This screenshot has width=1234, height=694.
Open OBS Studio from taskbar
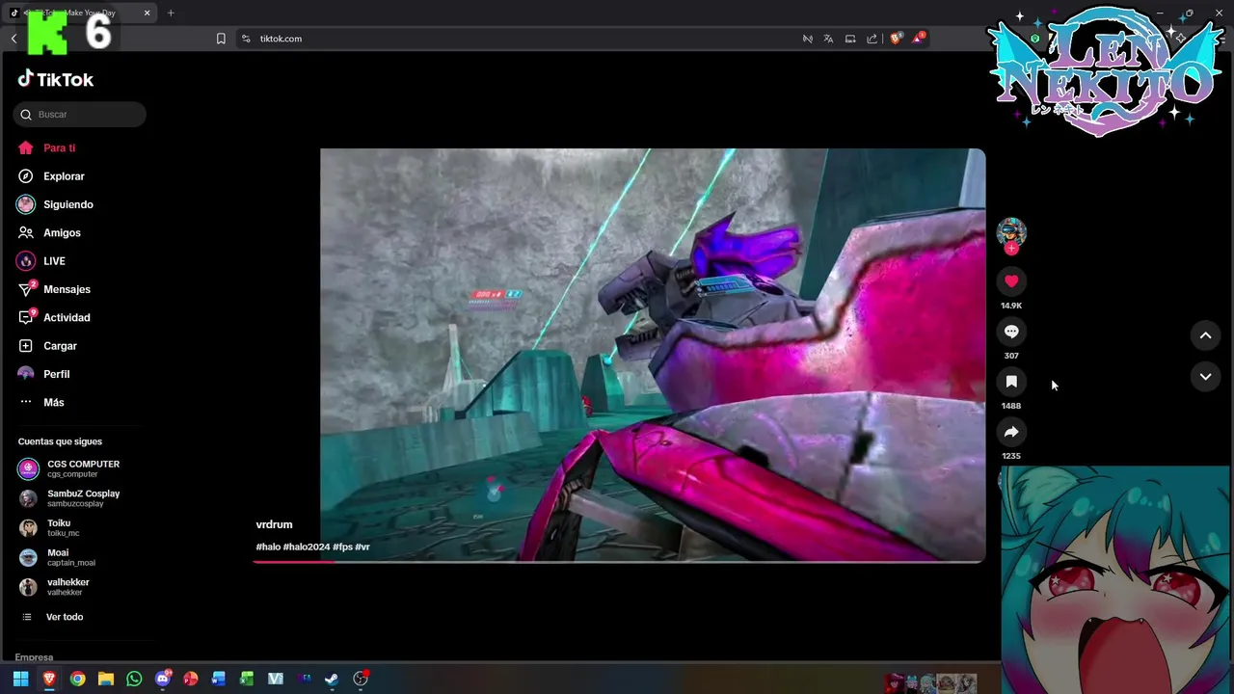coord(361,679)
